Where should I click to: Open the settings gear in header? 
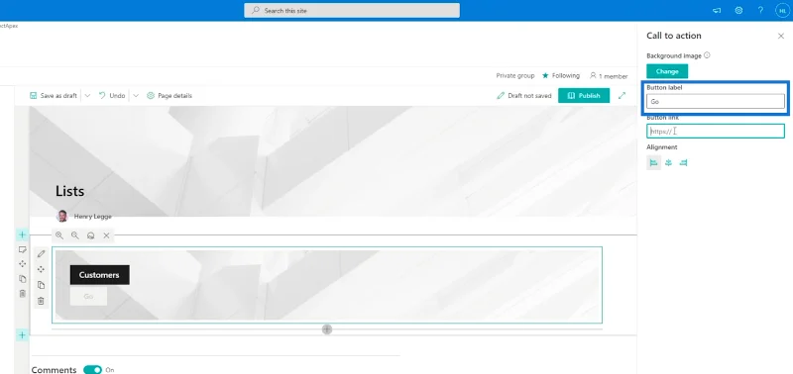[738, 10]
